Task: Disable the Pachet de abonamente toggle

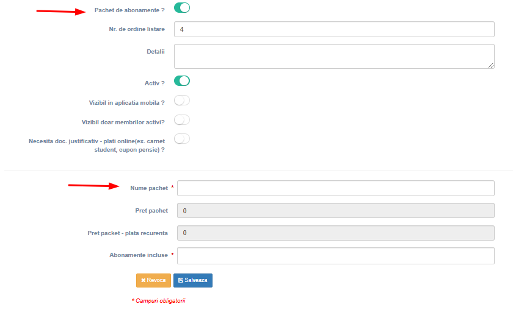Action: coord(182,8)
